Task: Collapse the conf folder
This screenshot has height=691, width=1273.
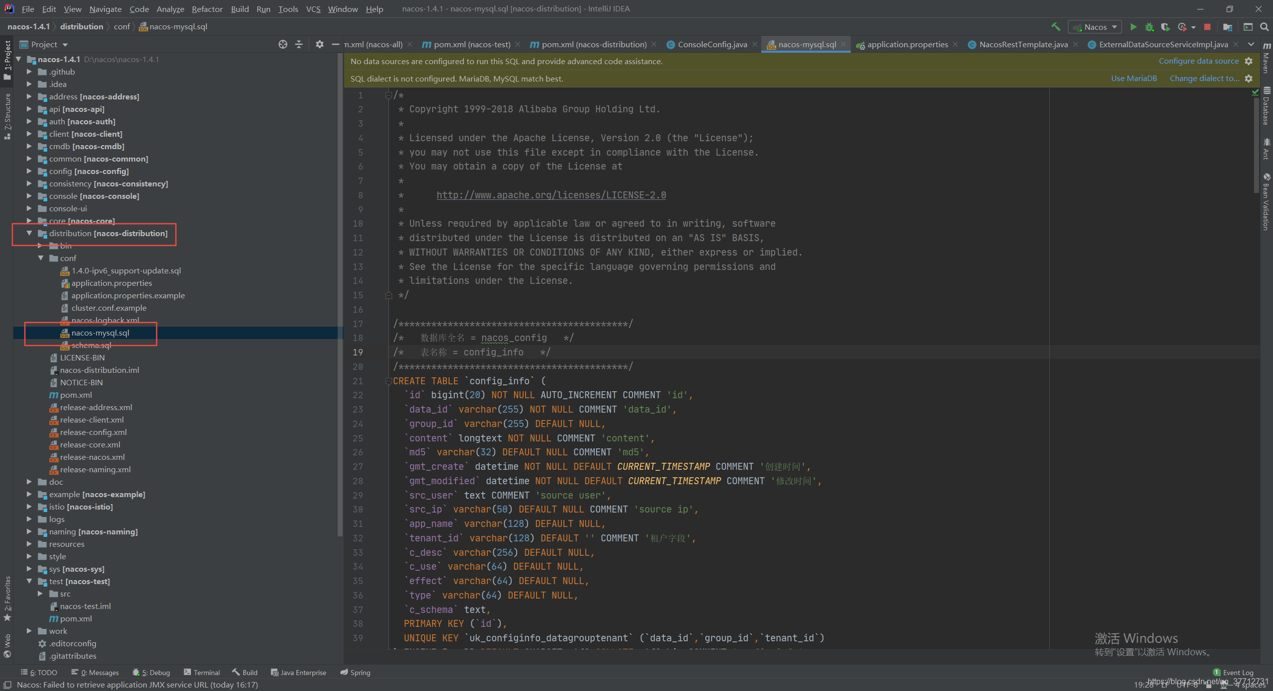Action: coord(41,258)
